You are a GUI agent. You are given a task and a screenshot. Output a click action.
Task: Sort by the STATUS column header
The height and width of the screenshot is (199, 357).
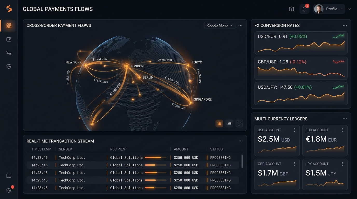[216, 149]
